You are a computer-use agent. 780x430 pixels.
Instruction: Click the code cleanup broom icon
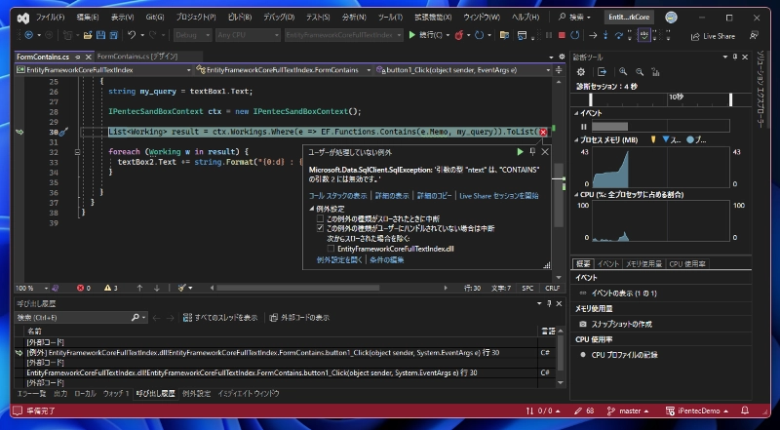181,288
